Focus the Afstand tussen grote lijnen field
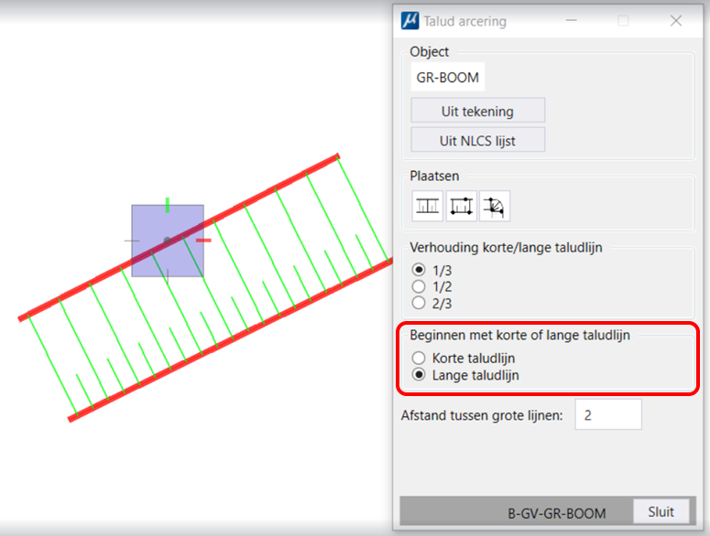Image resolution: width=710 pixels, height=536 pixels. 608,414
